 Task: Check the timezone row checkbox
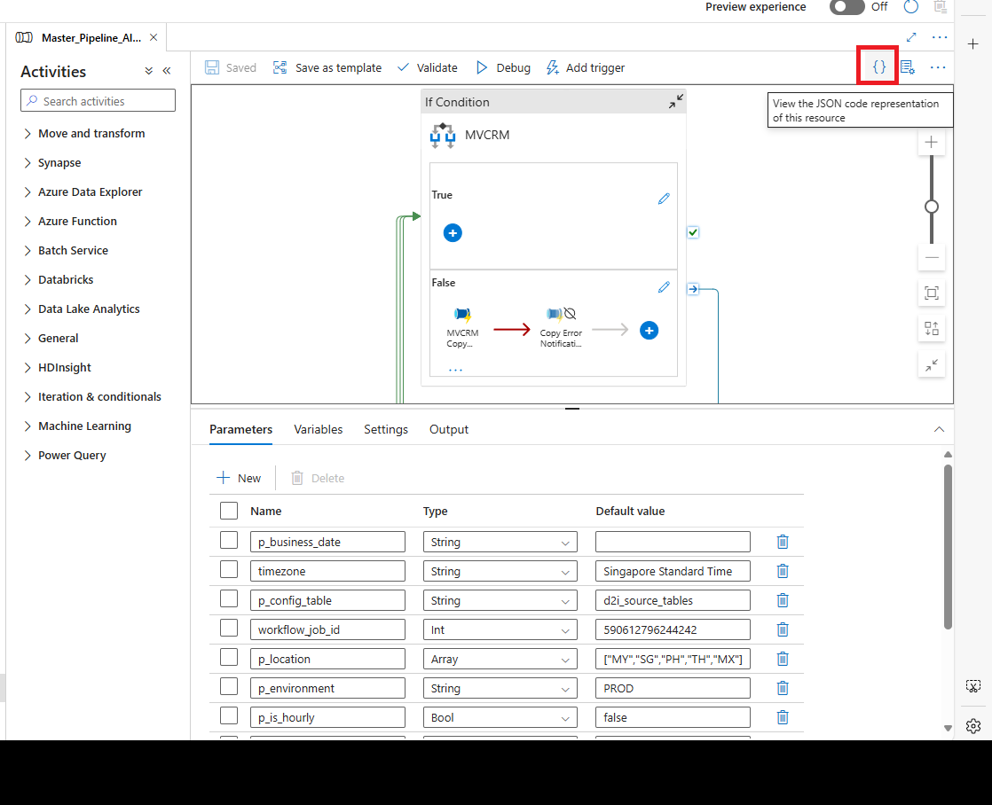pos(228,569)
